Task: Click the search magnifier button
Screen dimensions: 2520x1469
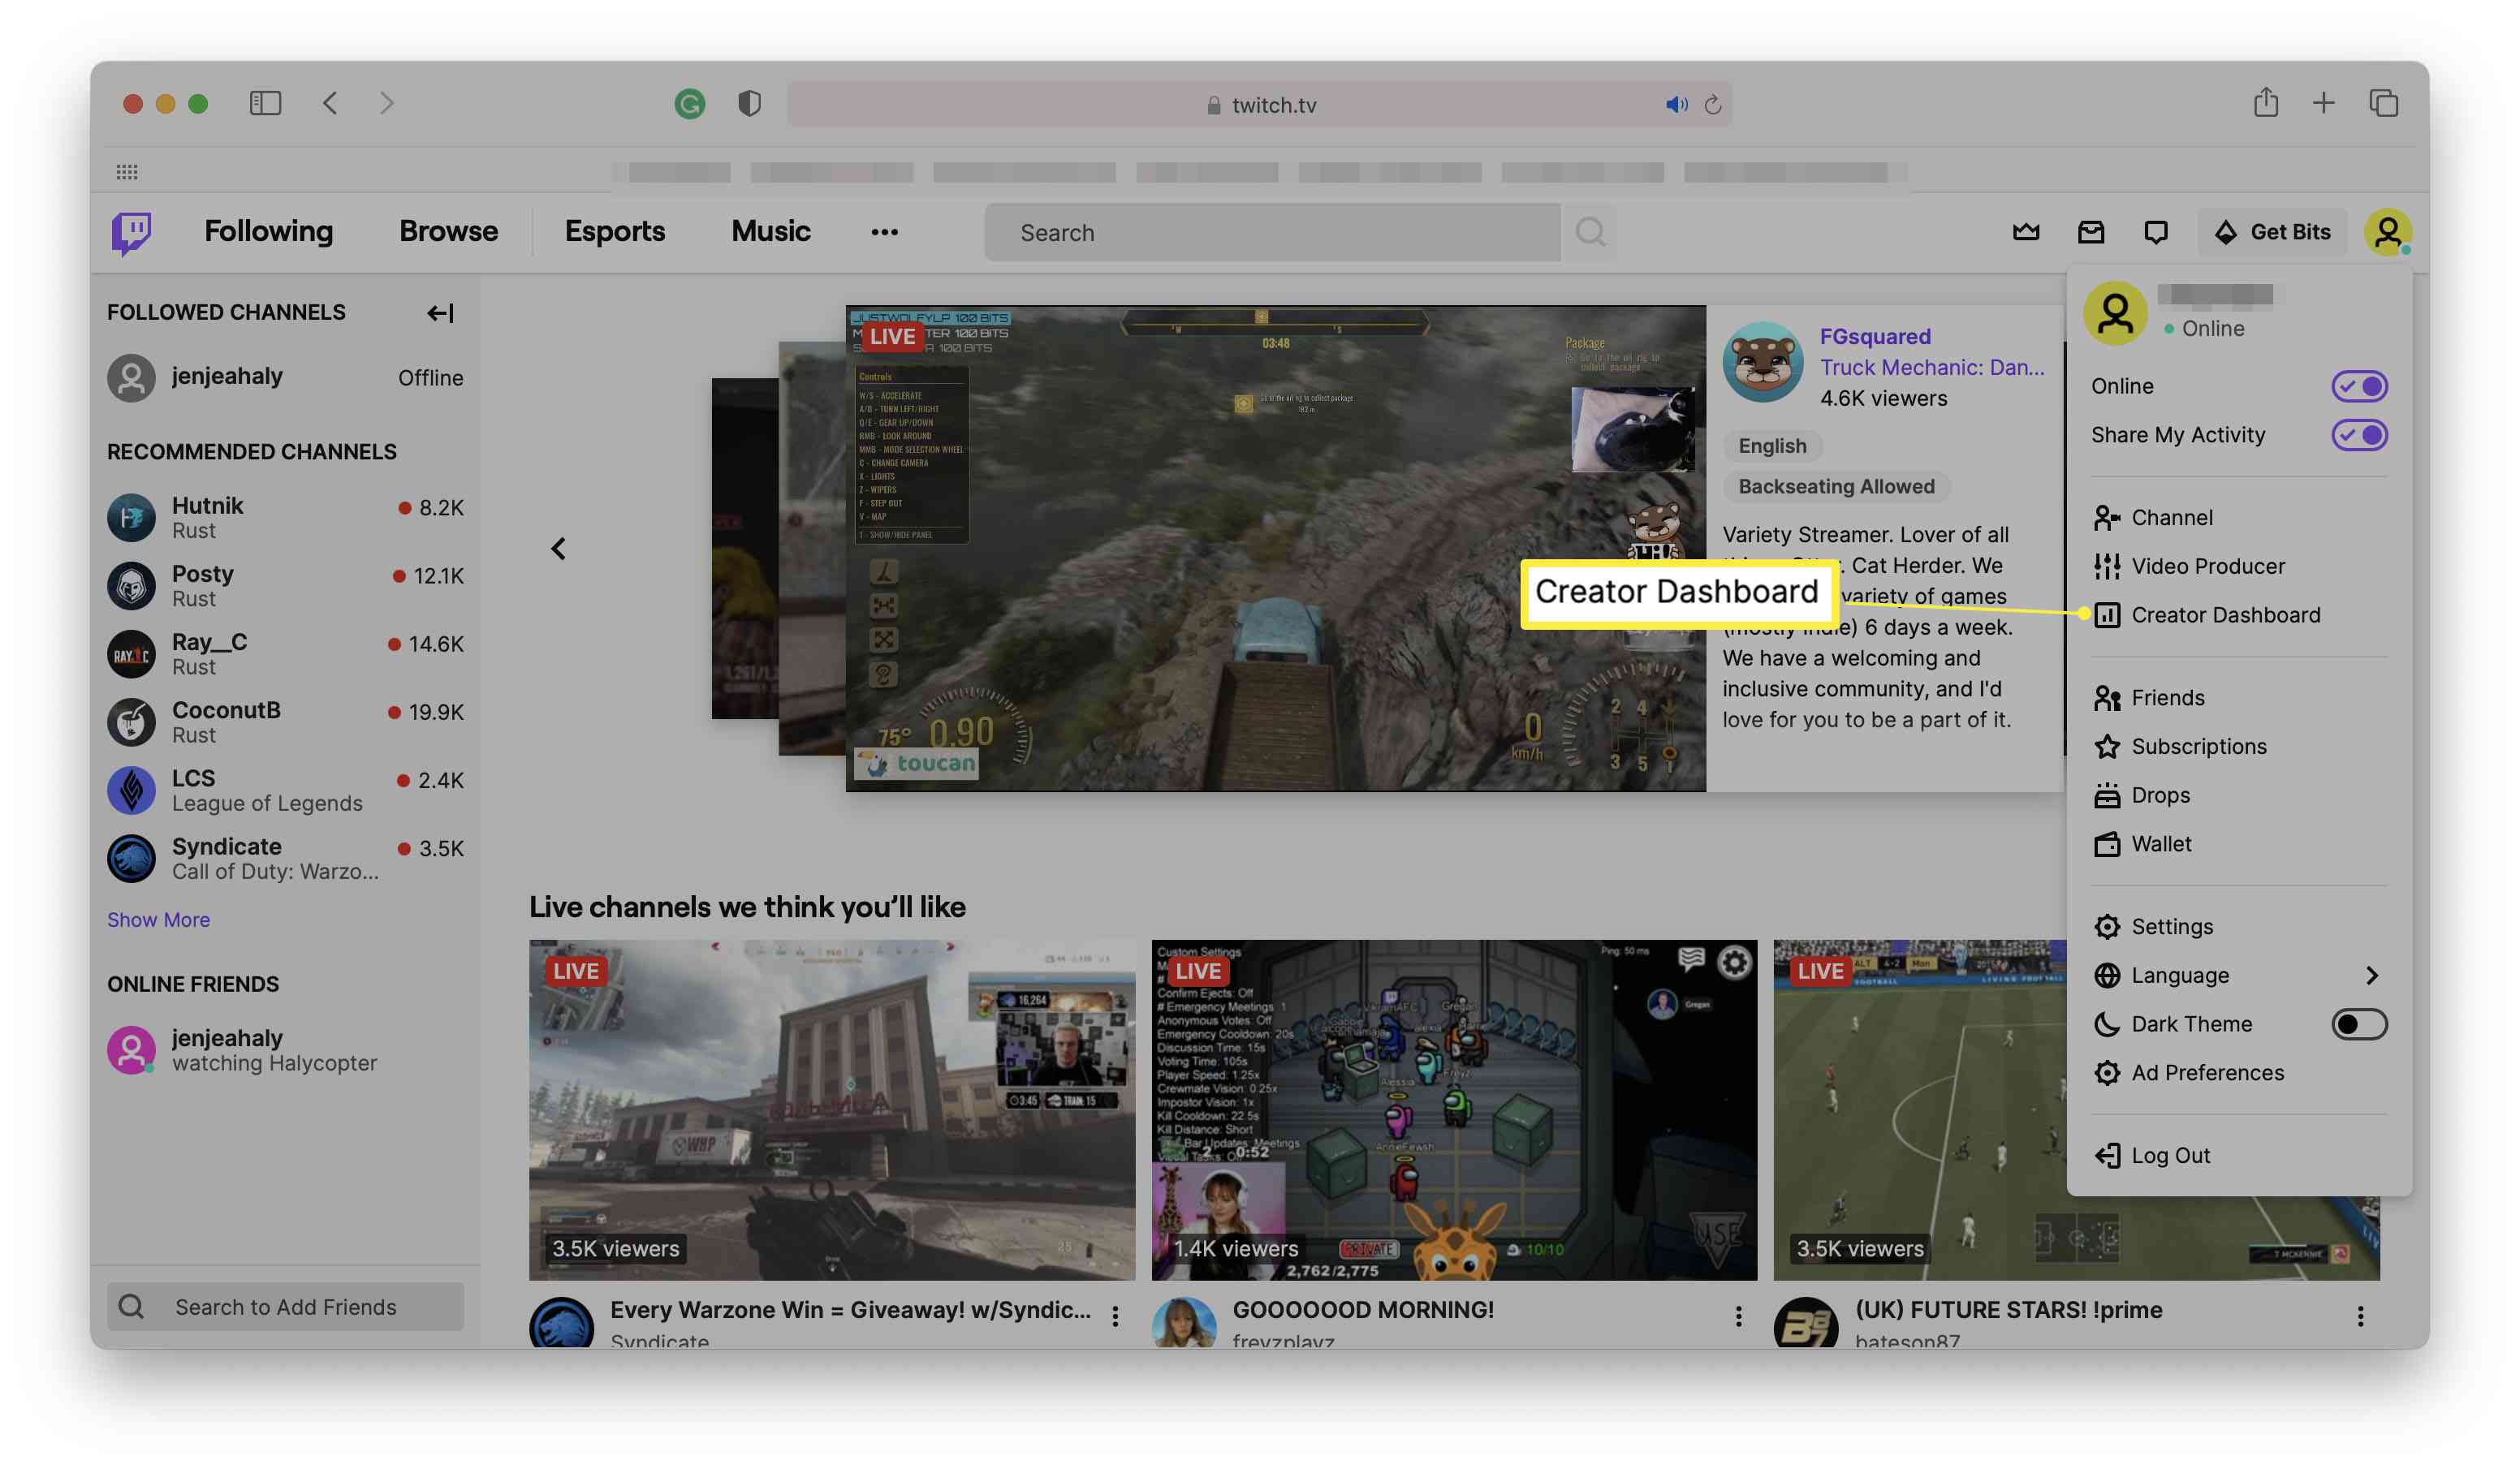Action: 1590,232
